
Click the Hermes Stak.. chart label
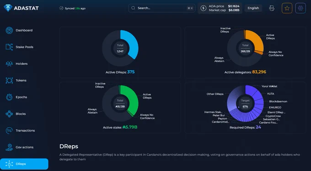click(x=213, y=112)
